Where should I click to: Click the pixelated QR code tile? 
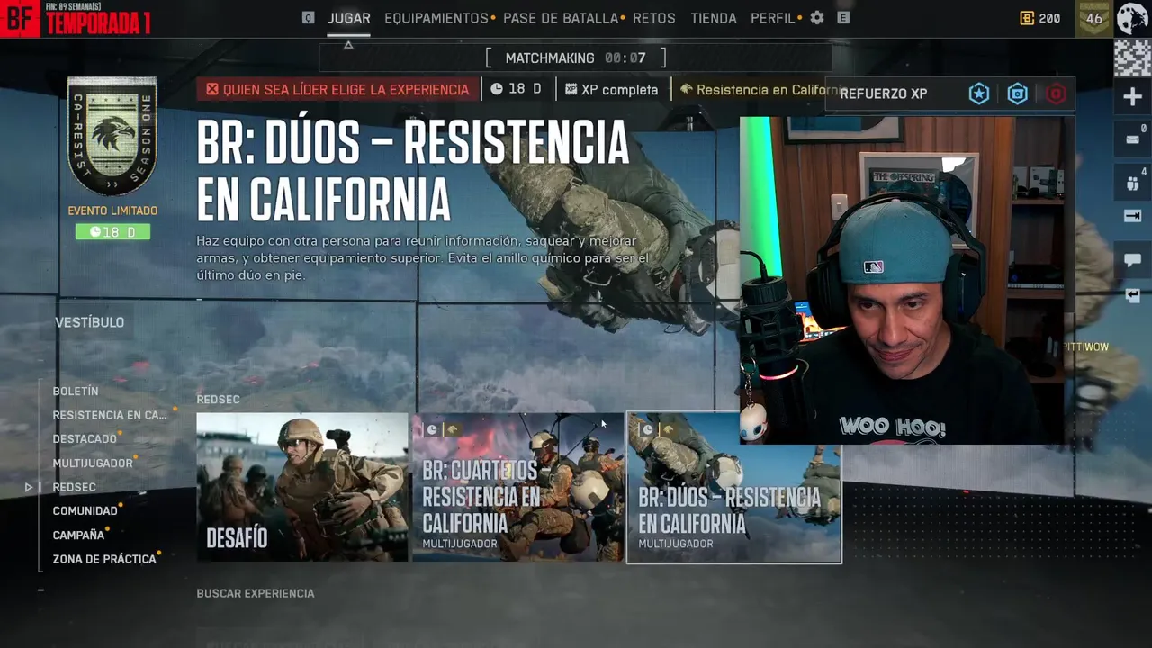click(x=1132, y=58)
